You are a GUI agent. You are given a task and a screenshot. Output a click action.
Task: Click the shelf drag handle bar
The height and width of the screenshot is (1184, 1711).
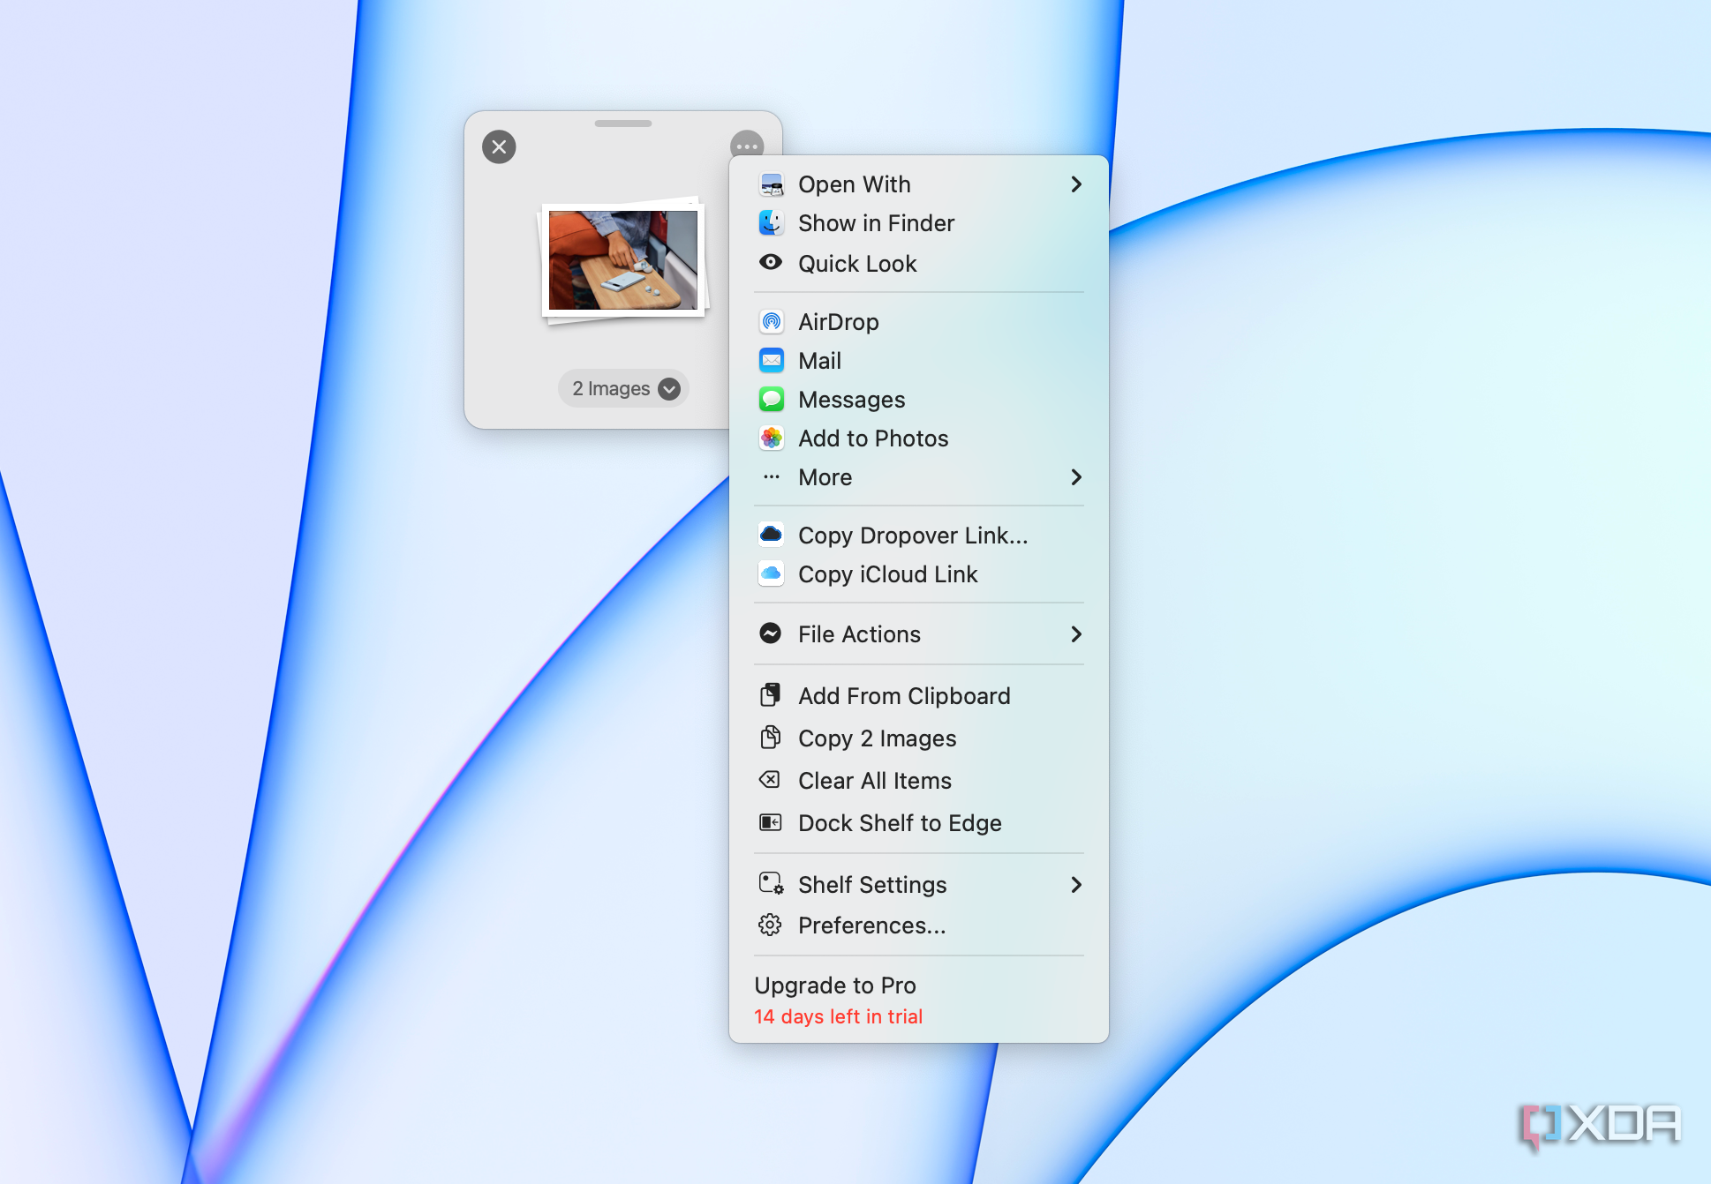623,124
